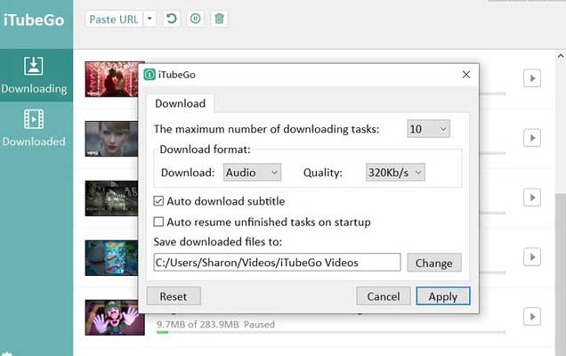566x356 pixels.
Task: Resume the 283.9MB paused download
Action: [532, 317]
